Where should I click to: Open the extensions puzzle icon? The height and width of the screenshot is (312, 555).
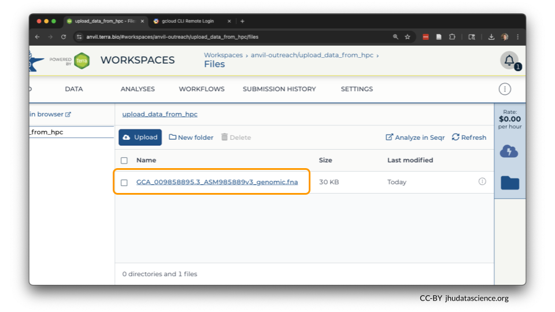[x=452, y=37]
